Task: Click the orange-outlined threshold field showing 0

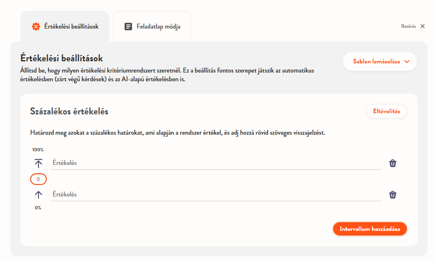Action: (x=38, y=179)
